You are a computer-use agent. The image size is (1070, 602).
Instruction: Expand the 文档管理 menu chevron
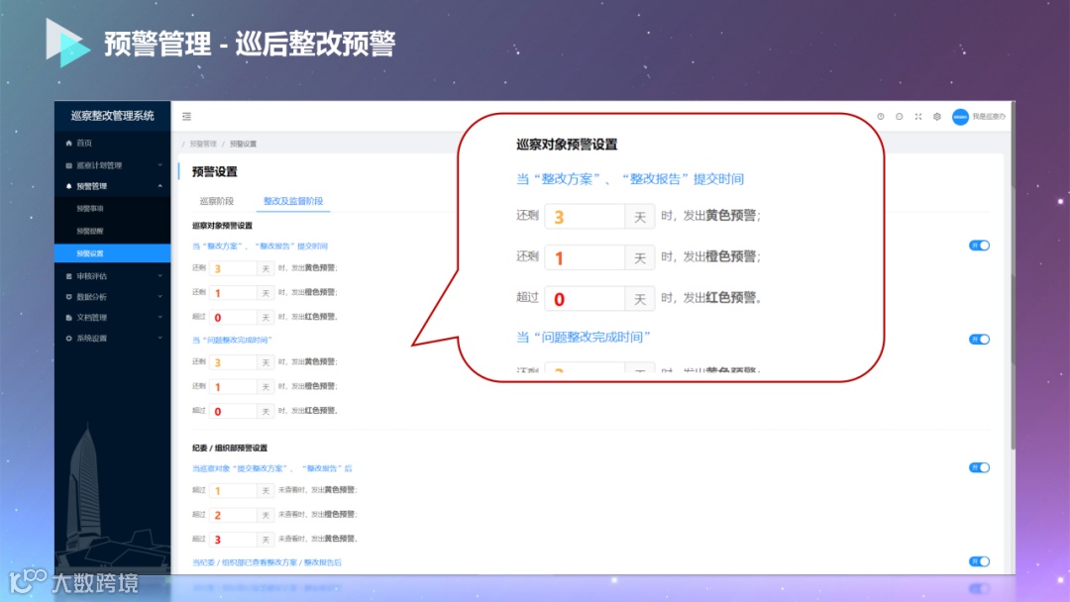click(x=160, y=317)
